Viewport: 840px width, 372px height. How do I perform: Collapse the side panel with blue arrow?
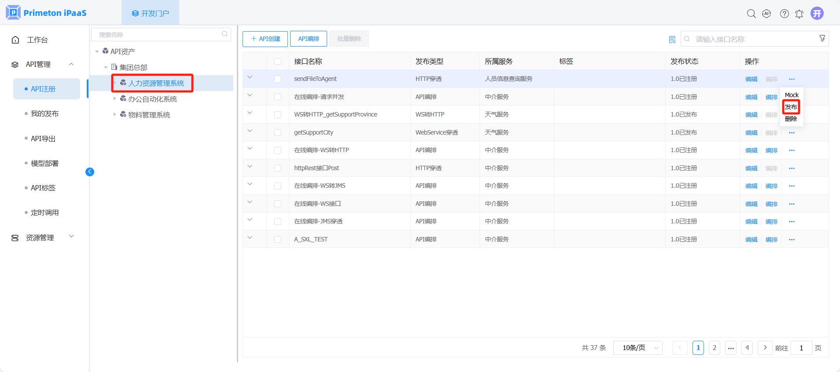coord(90,172)
